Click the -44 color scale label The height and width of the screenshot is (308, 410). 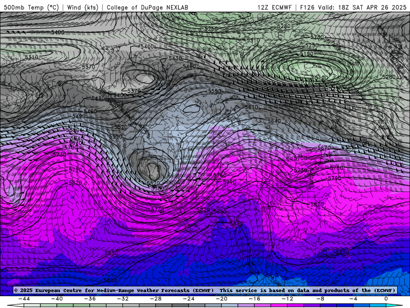[x=24, y=299]
